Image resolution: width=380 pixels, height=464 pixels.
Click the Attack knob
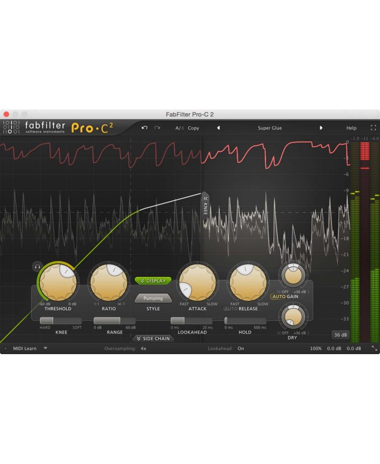click(x=198, y=282)
